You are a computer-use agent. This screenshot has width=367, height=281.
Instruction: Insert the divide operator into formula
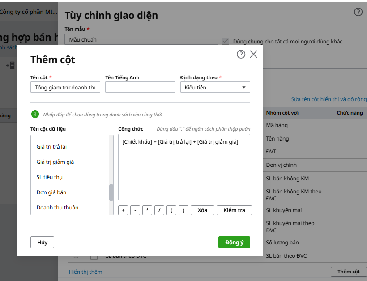coord(159,210)
